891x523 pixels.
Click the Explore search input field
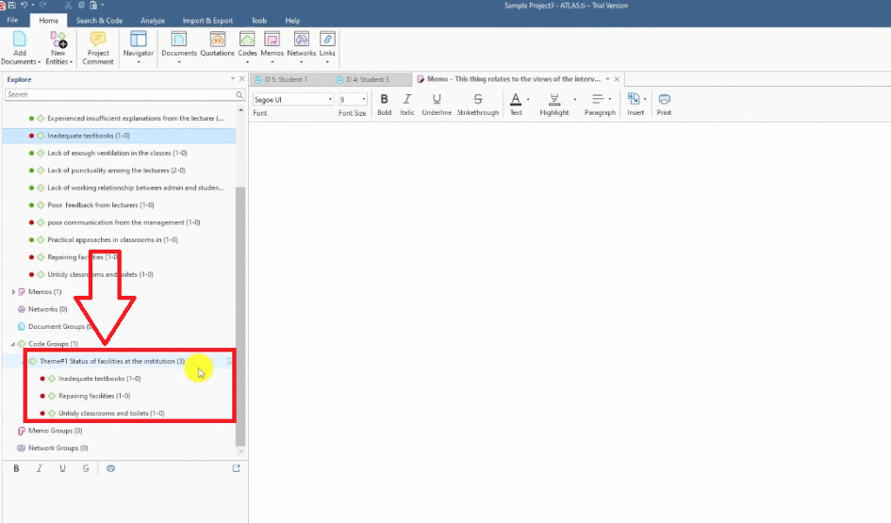(x=120, y=94)
